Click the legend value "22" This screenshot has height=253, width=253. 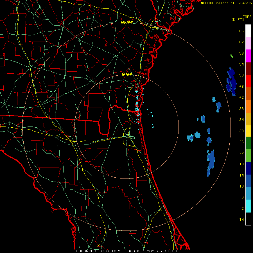tap(241, 153)
